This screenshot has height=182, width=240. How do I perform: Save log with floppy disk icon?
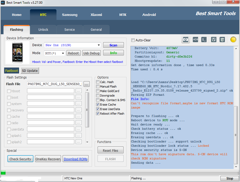213,40
